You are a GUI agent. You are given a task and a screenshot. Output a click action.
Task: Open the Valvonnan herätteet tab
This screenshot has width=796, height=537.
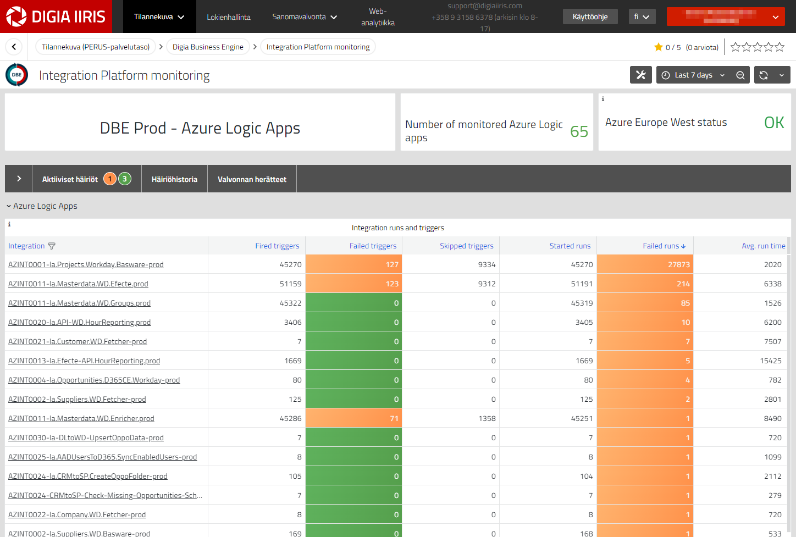tap(252, 179)
